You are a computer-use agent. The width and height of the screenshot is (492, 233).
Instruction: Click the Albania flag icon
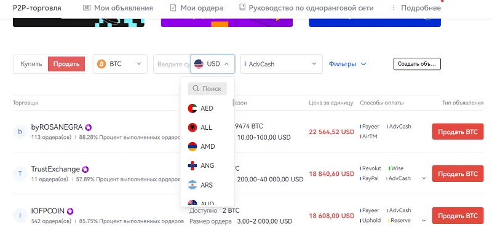click(x=192, y=128)
